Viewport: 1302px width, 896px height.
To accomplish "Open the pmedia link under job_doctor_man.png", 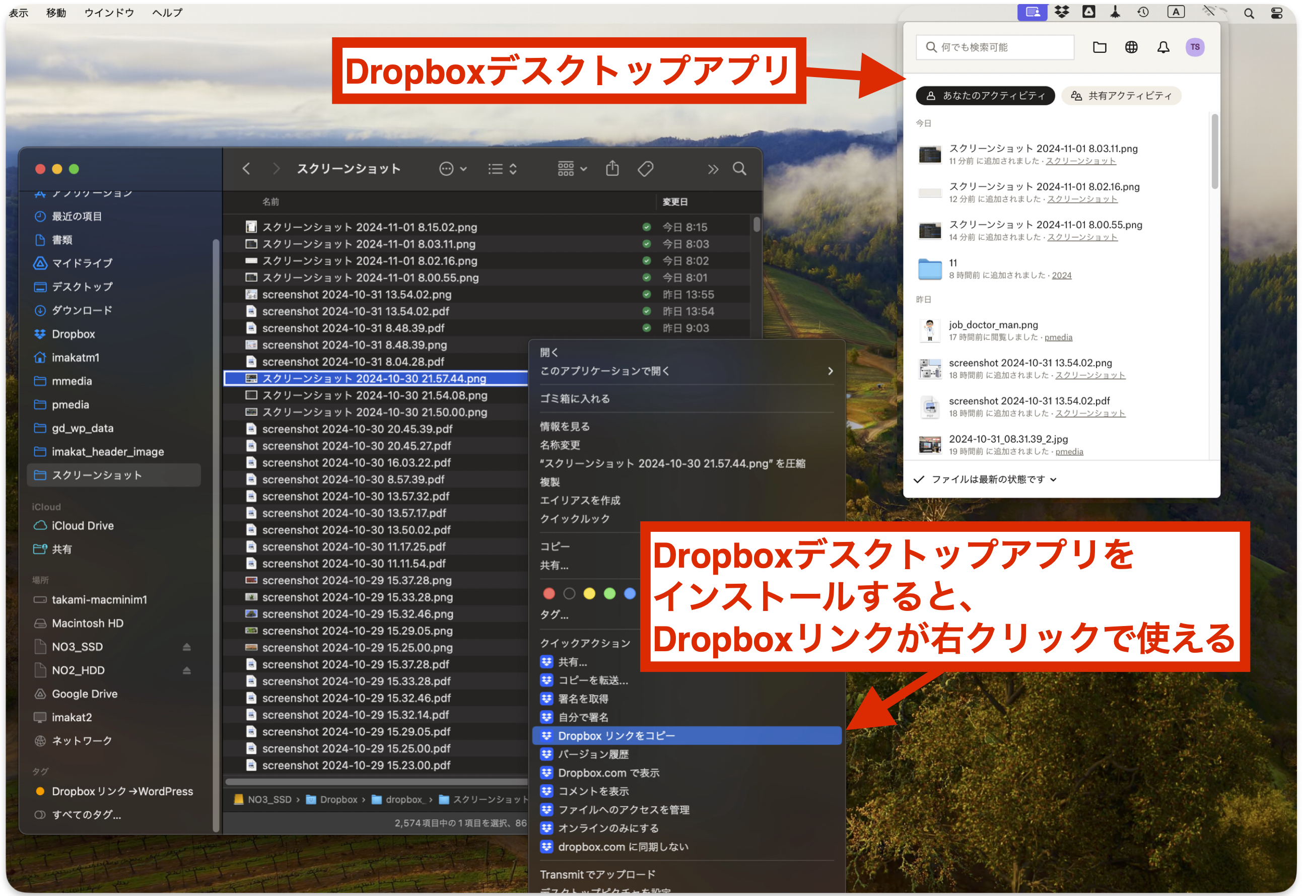I will [x=1058, y=337].
